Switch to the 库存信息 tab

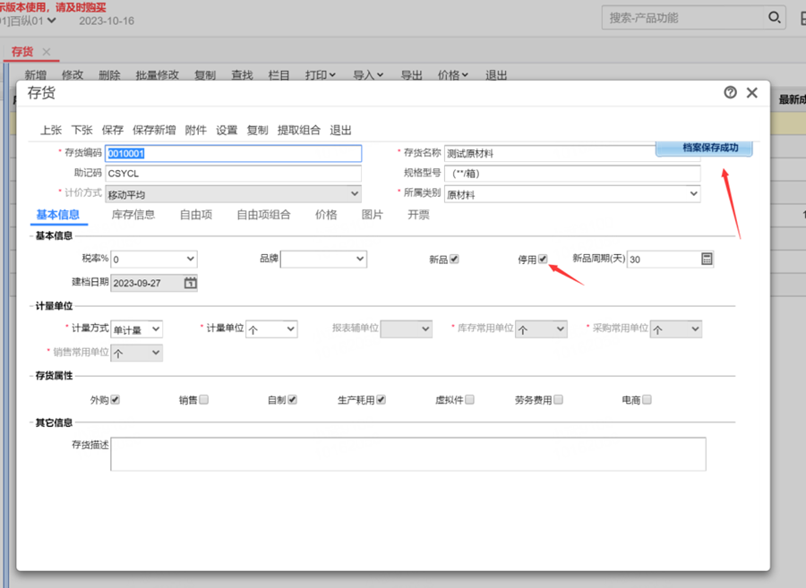point(133,215)
